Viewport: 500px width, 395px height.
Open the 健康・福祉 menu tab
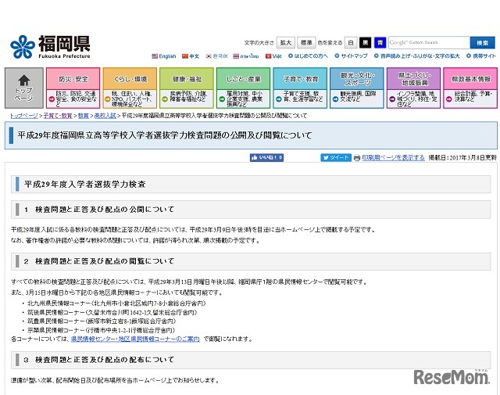coord(187,79)
